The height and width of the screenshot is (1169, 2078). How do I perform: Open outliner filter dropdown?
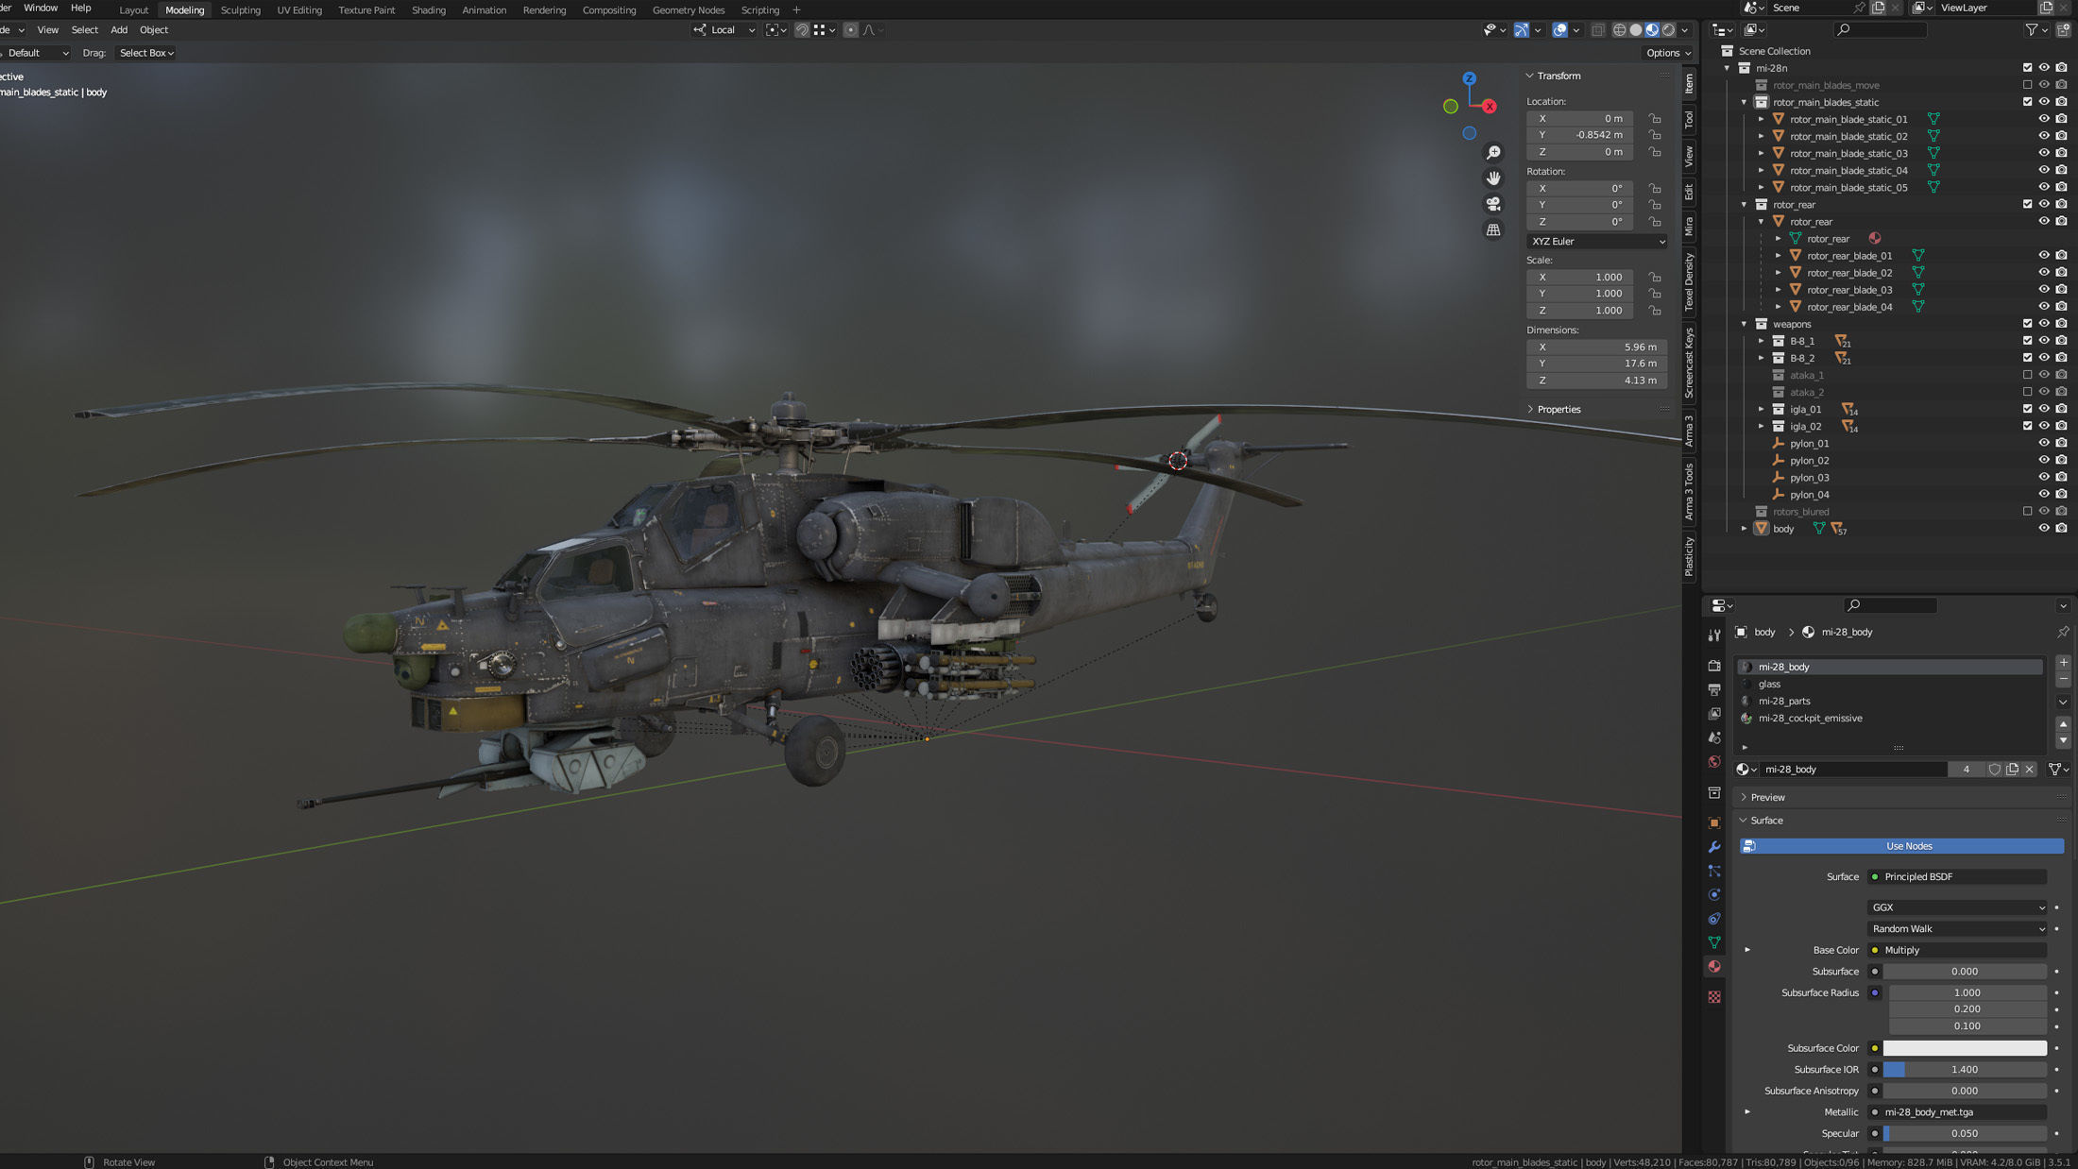[2036, 30]
